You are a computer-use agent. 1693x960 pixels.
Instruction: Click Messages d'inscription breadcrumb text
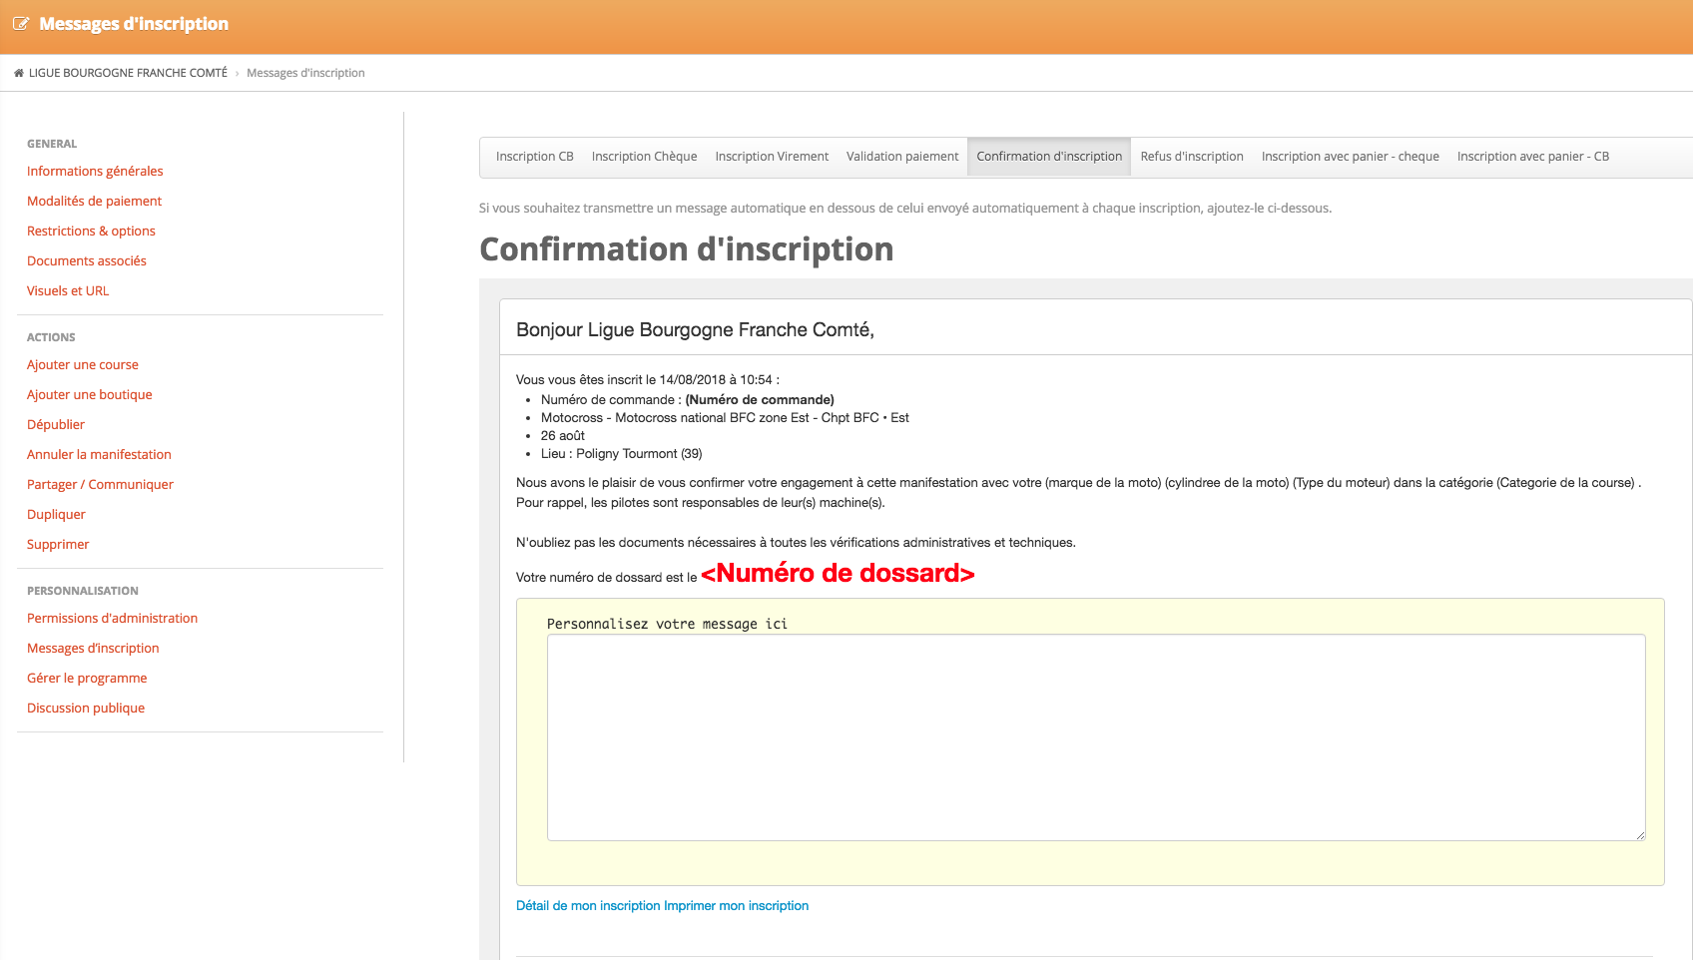(305, 73)
